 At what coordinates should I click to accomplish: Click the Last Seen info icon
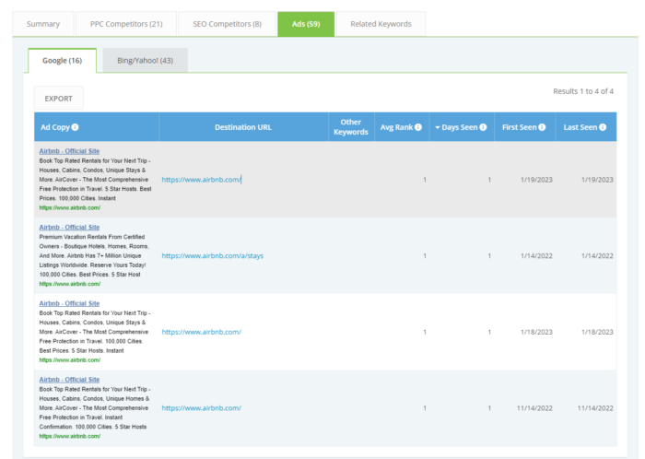tap(603, 127)
